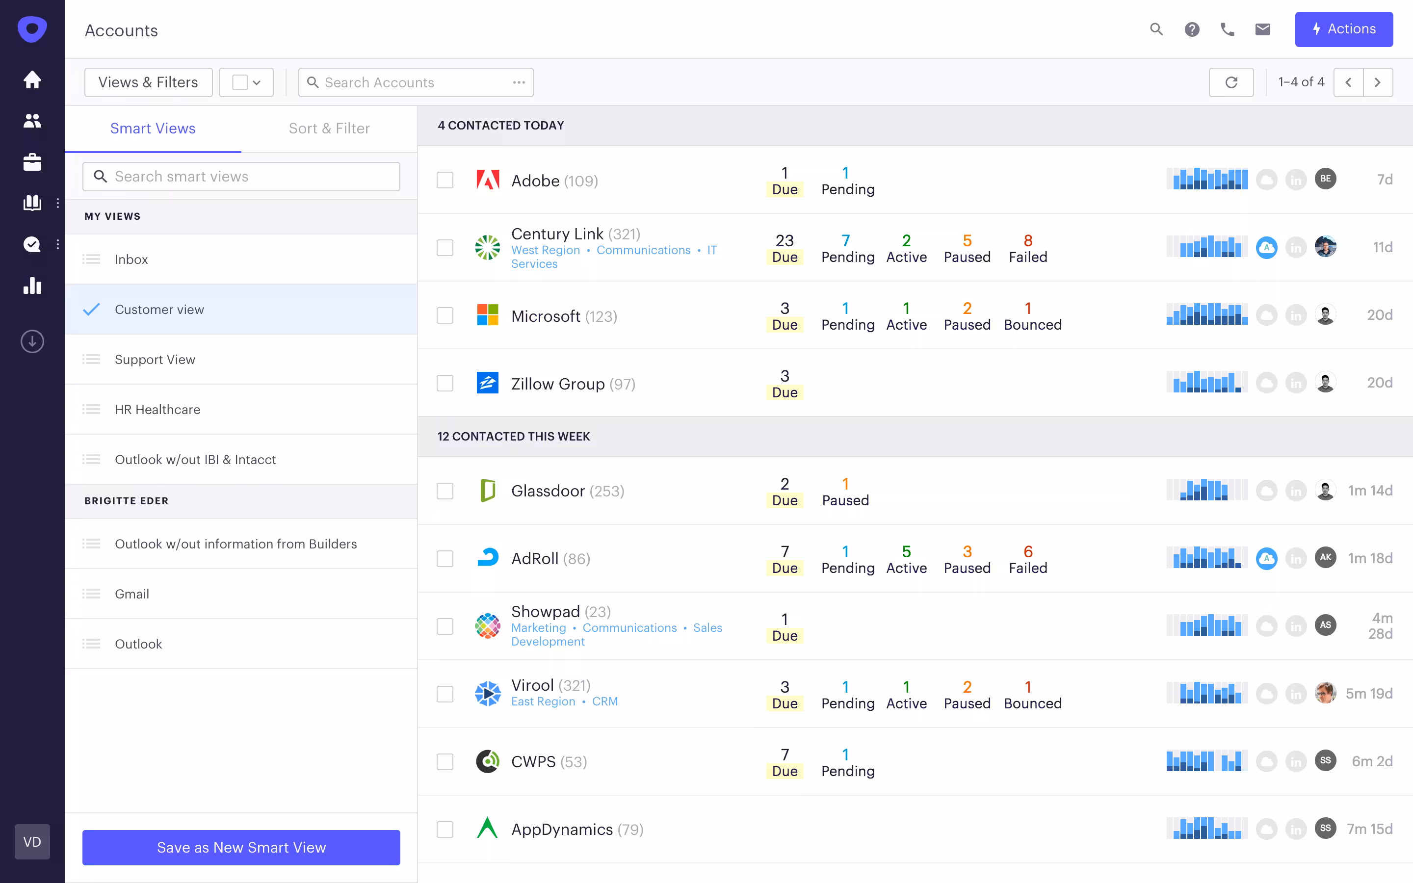This screenshot has height=883, width=1413.
Task: Select the phone icon in header
Action: pos(1228,29)
